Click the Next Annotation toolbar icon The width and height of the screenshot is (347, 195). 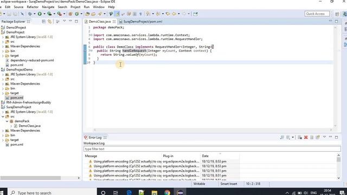(x=147, y=14)
